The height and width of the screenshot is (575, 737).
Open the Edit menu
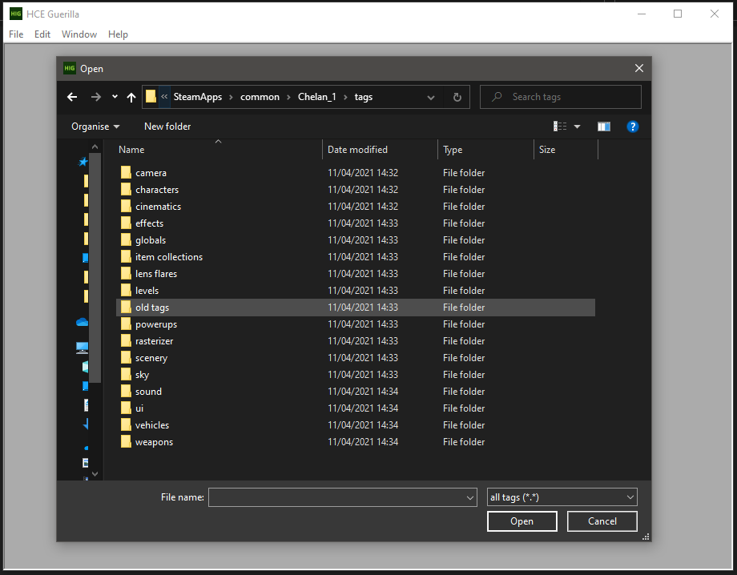tap(42, 34)
